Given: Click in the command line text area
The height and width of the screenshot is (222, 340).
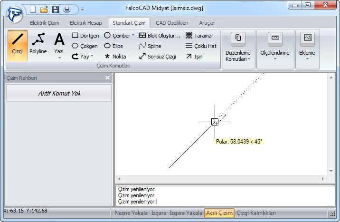Looking at the screenshot, I should [x=225, y=196].
